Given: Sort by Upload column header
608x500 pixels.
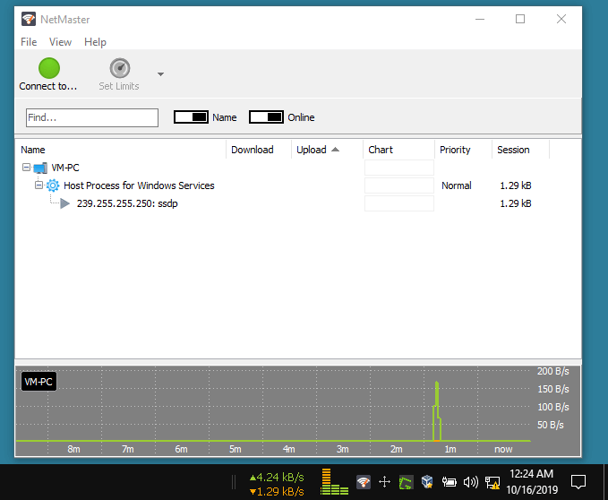Looking at the screenshot, I should (327, 150).
